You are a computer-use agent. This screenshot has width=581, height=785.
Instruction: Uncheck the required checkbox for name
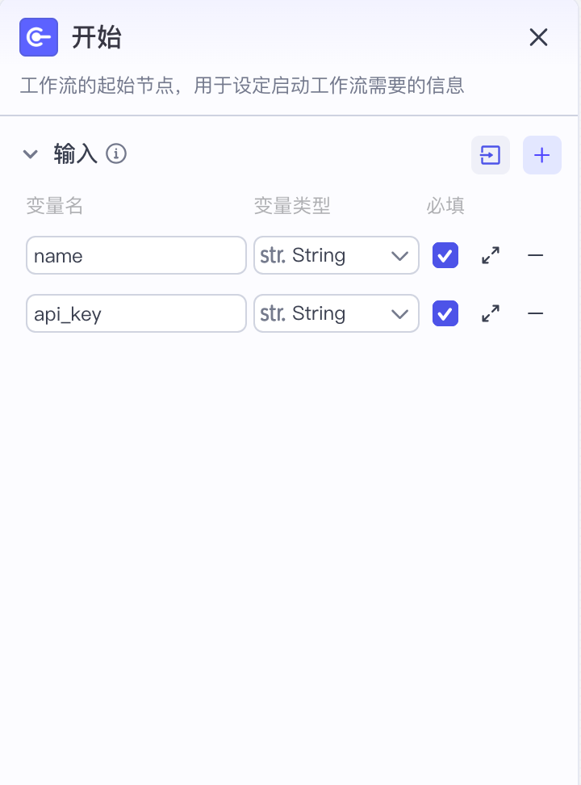pos(445,255)
